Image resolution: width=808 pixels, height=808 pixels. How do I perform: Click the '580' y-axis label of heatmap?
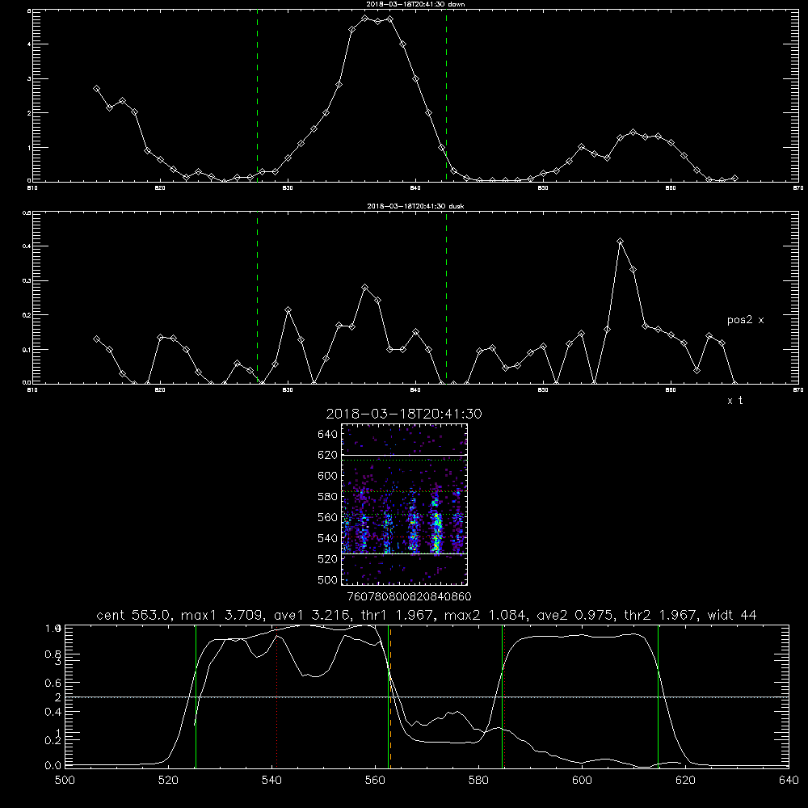(328, 497)
